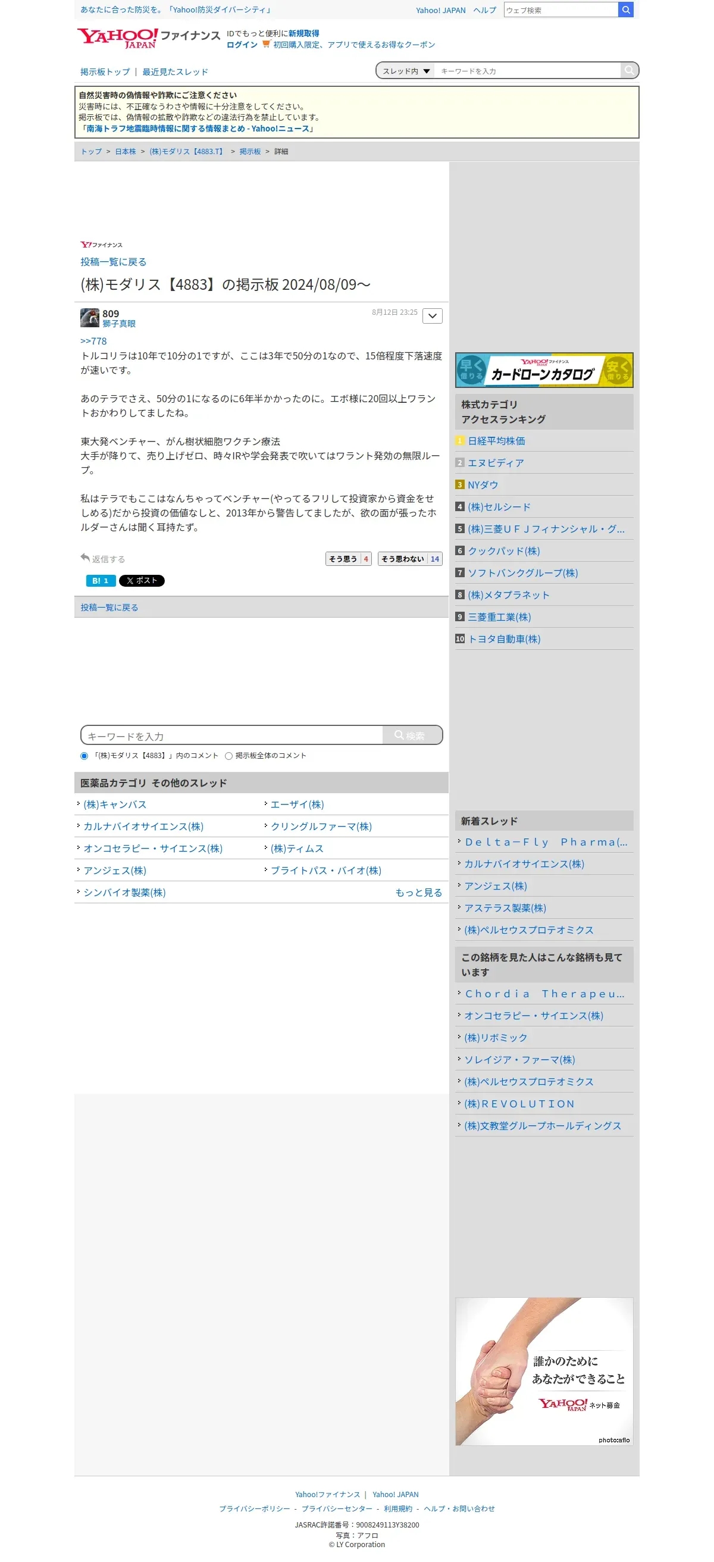Open footer 利用規約 link
Screen dimensions: 714x1562
(397, 1508)
